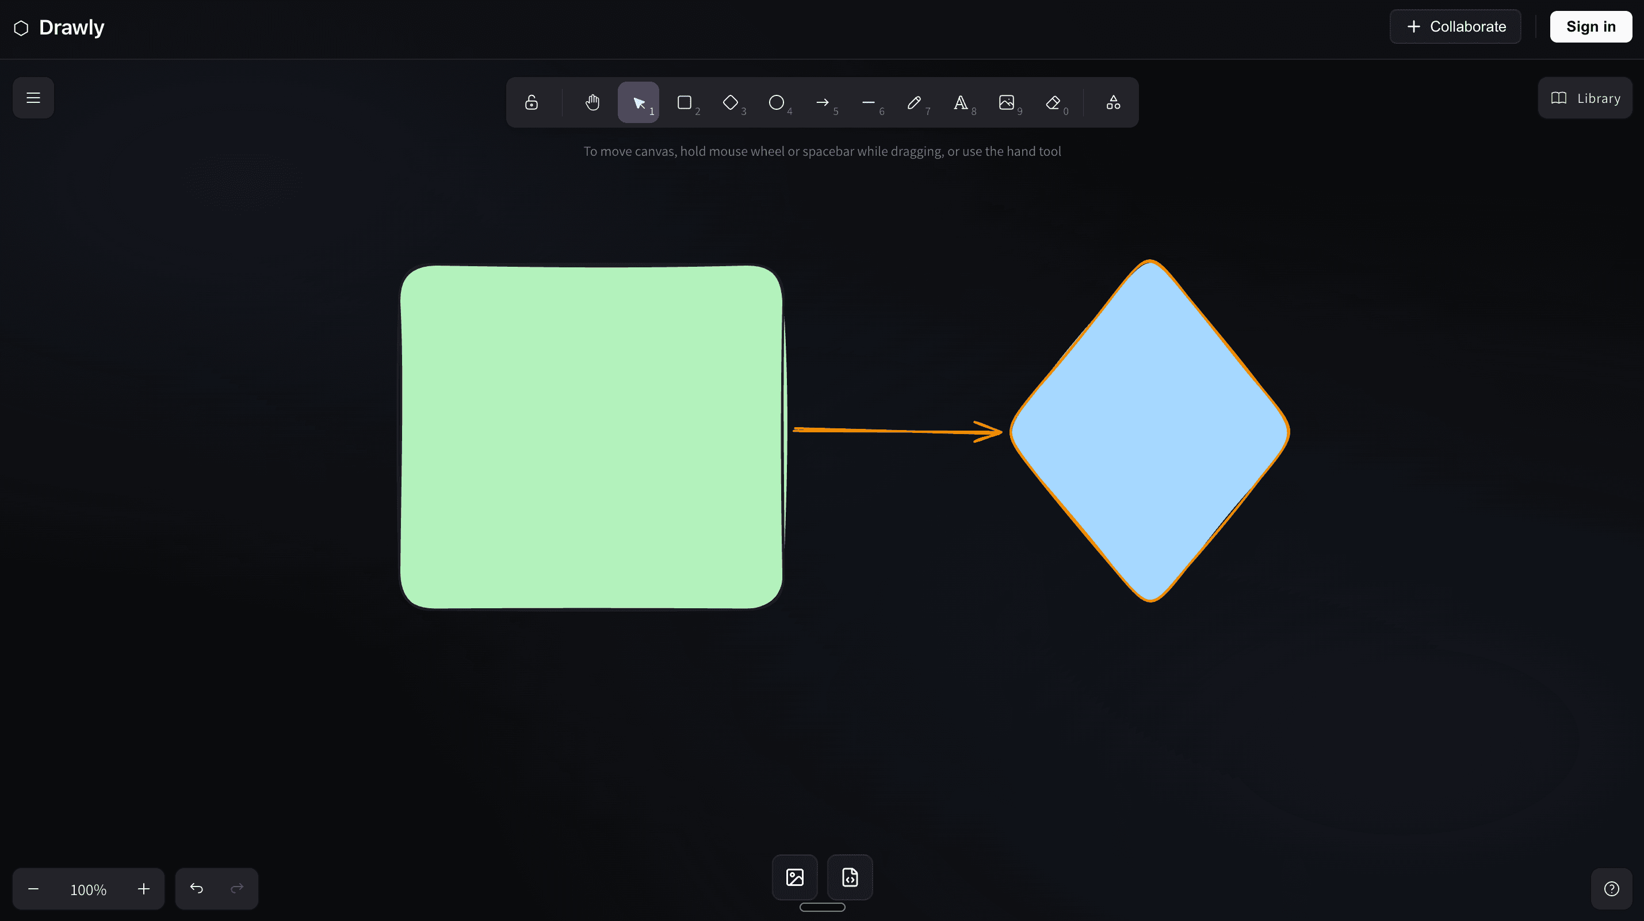Click the pill handle at the bottom center
This screenshot has height=921, width=1644.
[822, 907]
